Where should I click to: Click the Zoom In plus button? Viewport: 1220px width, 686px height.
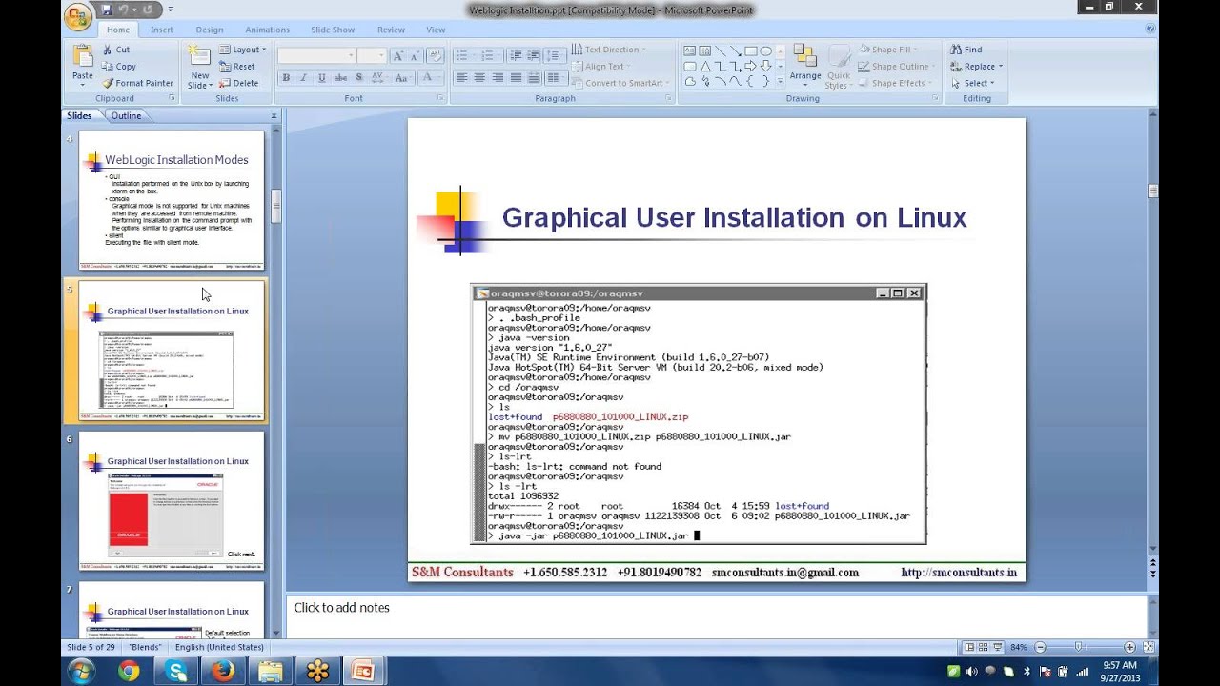click(1129, 648)
